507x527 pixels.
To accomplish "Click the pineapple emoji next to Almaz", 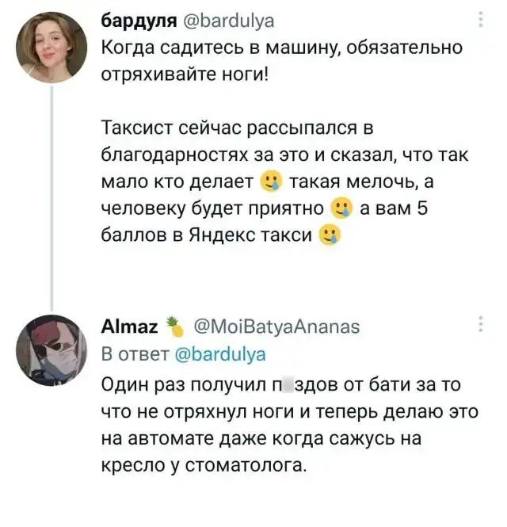I will point(173,325).
